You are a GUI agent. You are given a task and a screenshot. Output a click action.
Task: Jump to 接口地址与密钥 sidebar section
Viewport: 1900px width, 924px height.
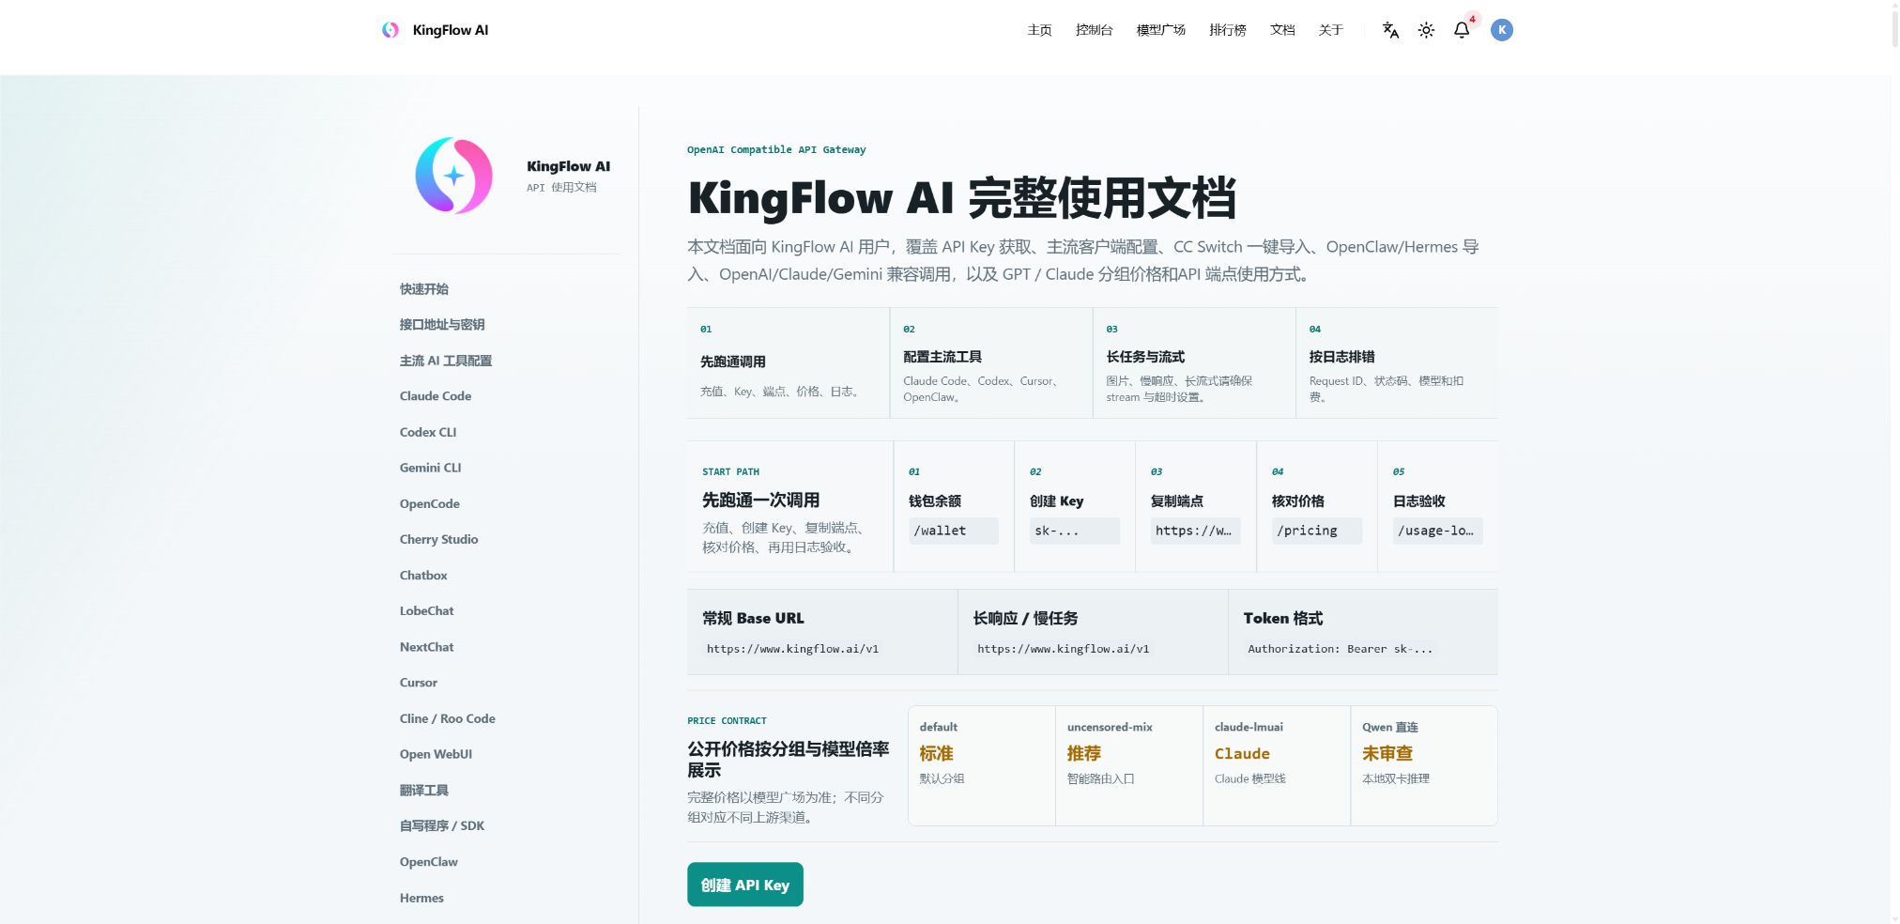tap(442, 325)
